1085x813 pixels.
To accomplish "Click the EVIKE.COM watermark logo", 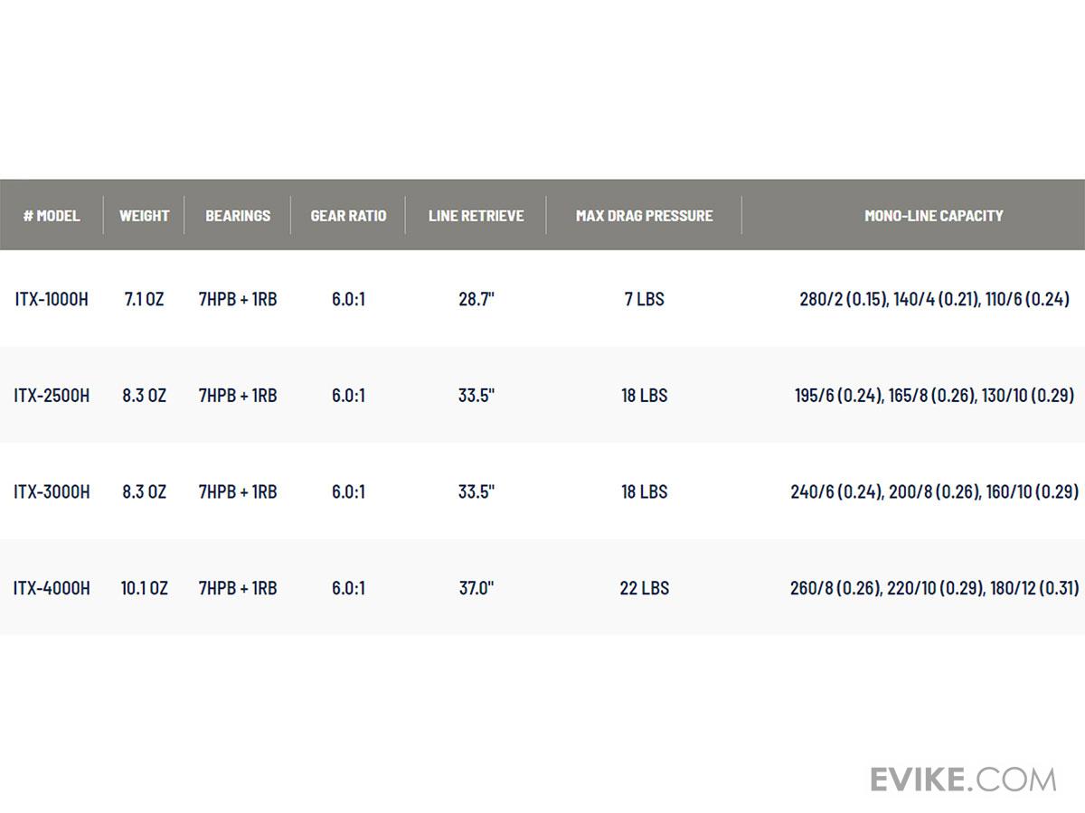I will pos(963,779).
